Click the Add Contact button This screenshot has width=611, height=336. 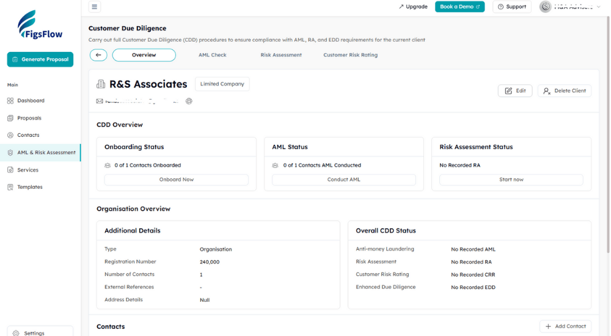[x=565, y=326]
